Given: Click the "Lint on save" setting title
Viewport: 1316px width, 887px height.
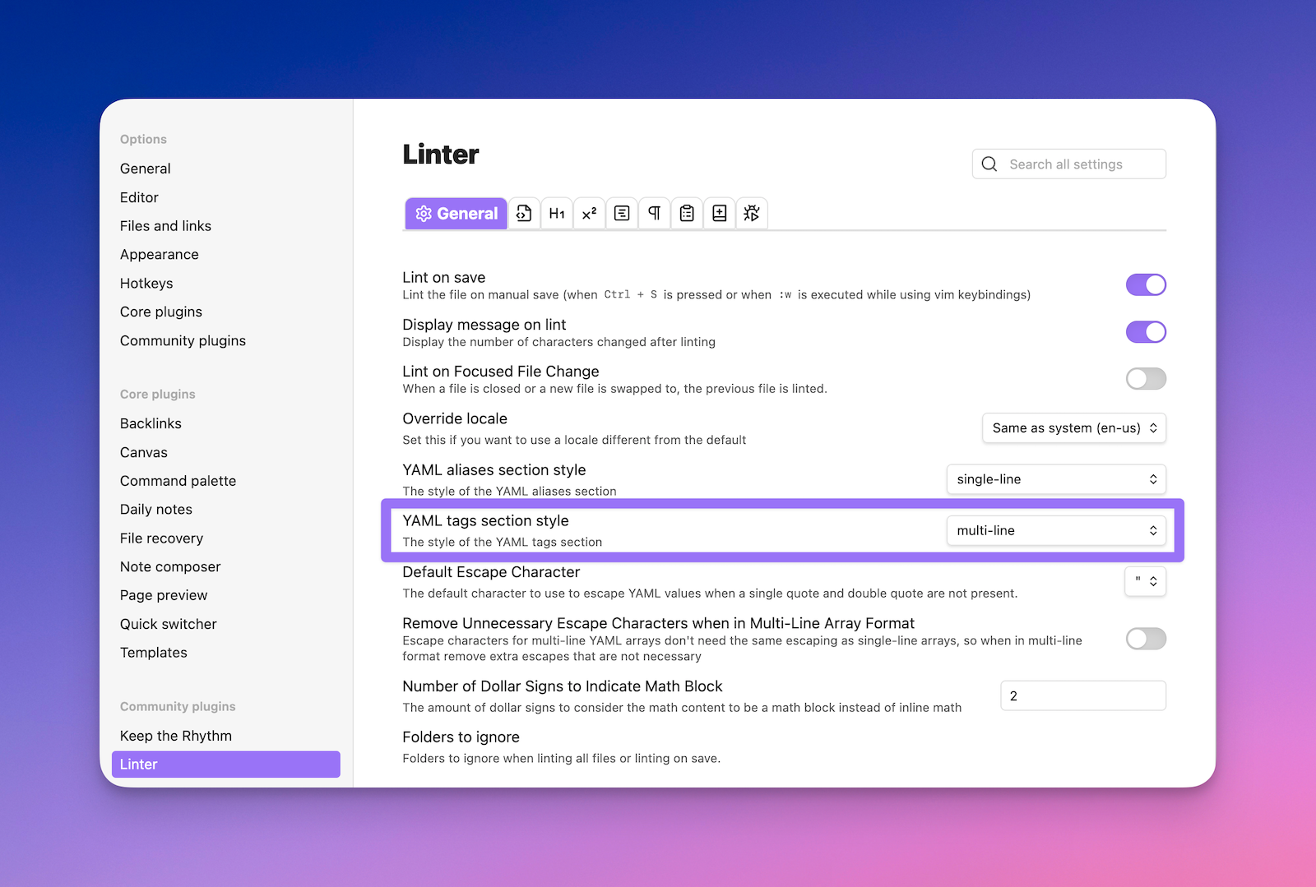Looking at the screenshot, I should point(444,278).
